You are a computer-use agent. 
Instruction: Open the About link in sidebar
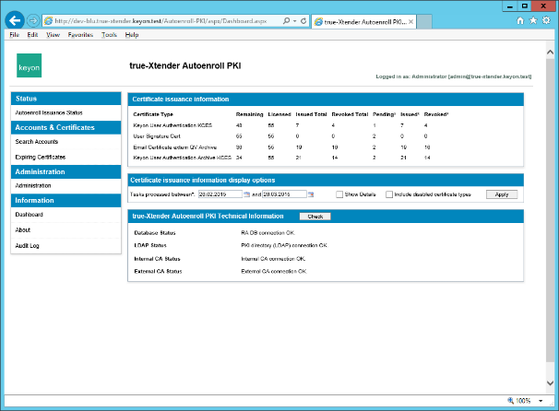click(x=23, y=229)
